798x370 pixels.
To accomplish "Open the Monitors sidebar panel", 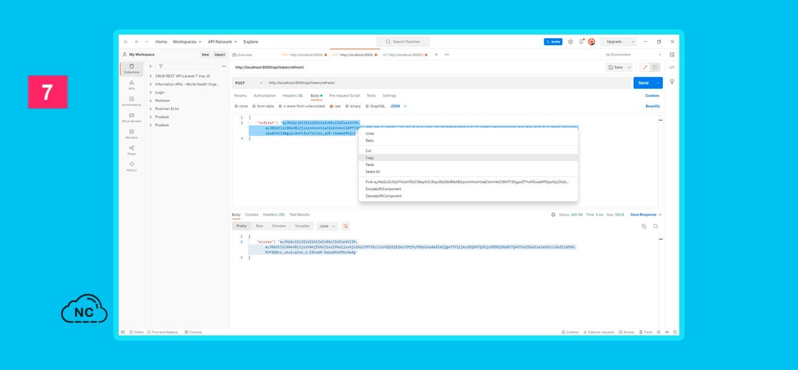I will coord(131,134).
